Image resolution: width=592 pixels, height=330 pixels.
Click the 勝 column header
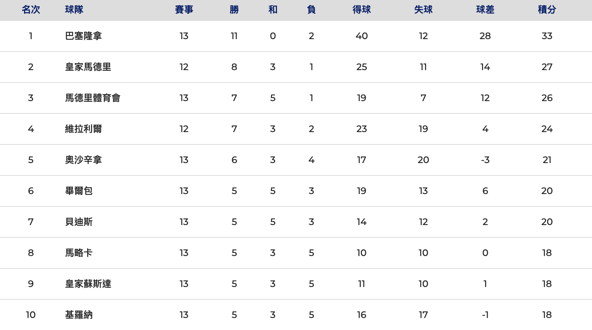(x=234, y=10)
